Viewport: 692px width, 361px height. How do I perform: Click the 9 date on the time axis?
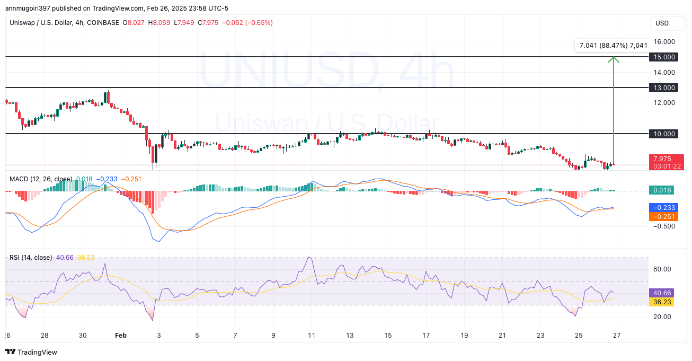click(x=273, y=335)
